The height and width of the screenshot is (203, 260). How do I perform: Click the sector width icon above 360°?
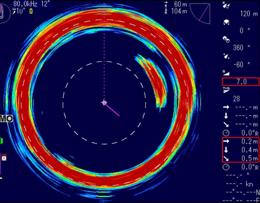pos(226,39)
